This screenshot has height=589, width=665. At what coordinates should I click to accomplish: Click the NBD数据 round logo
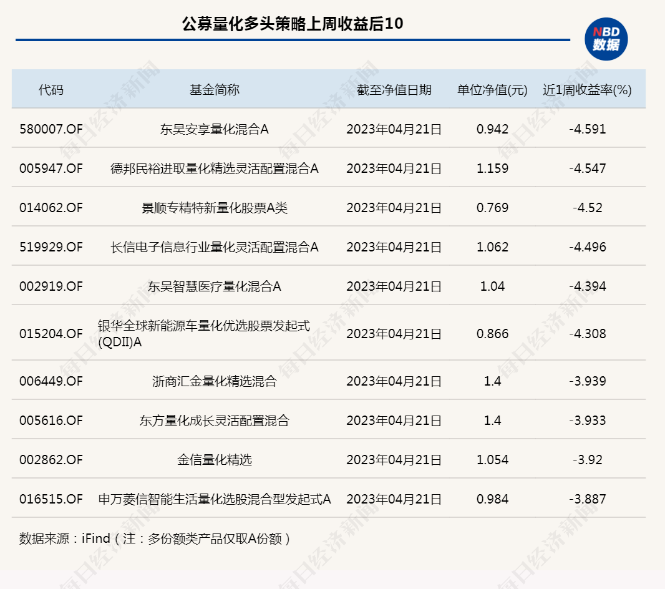pyautogui.click(x=606, y=39)
